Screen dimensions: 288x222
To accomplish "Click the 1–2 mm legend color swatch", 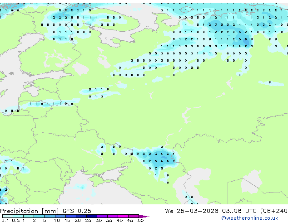I will tap(29, 216).
